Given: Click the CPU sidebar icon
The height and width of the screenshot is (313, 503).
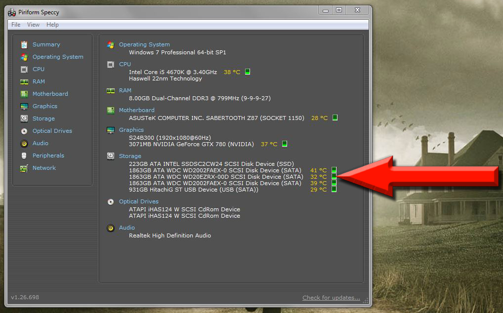Looking at the screenshot, I should [x=24, y=69].
